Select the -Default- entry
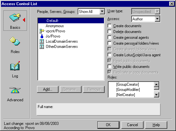The width and height of the screenshot is (176, 131). (x=71, y=21)
